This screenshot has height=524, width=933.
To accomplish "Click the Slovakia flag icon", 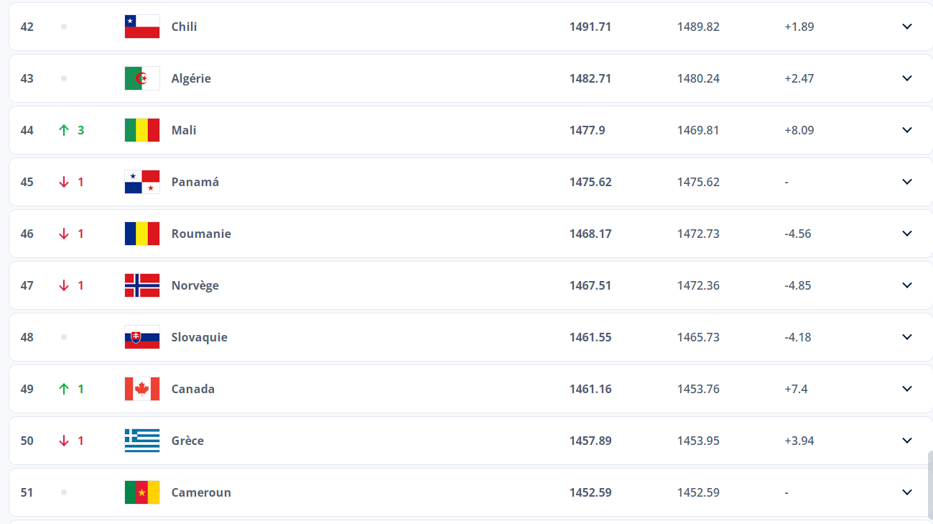I will pyautogui.click(x=142, y=337).
